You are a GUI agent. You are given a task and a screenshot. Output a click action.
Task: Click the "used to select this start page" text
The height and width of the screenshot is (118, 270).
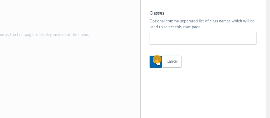(x=175, y=27)
